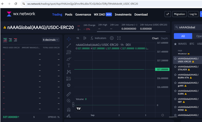Choose the brush drawing tool
The height and width of the screenshot is (122, 202).
(69, 59)
